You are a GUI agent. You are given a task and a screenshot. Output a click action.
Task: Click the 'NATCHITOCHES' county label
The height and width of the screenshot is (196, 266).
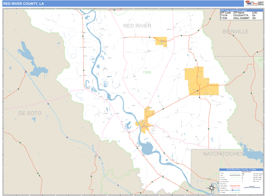click(223, 154)
